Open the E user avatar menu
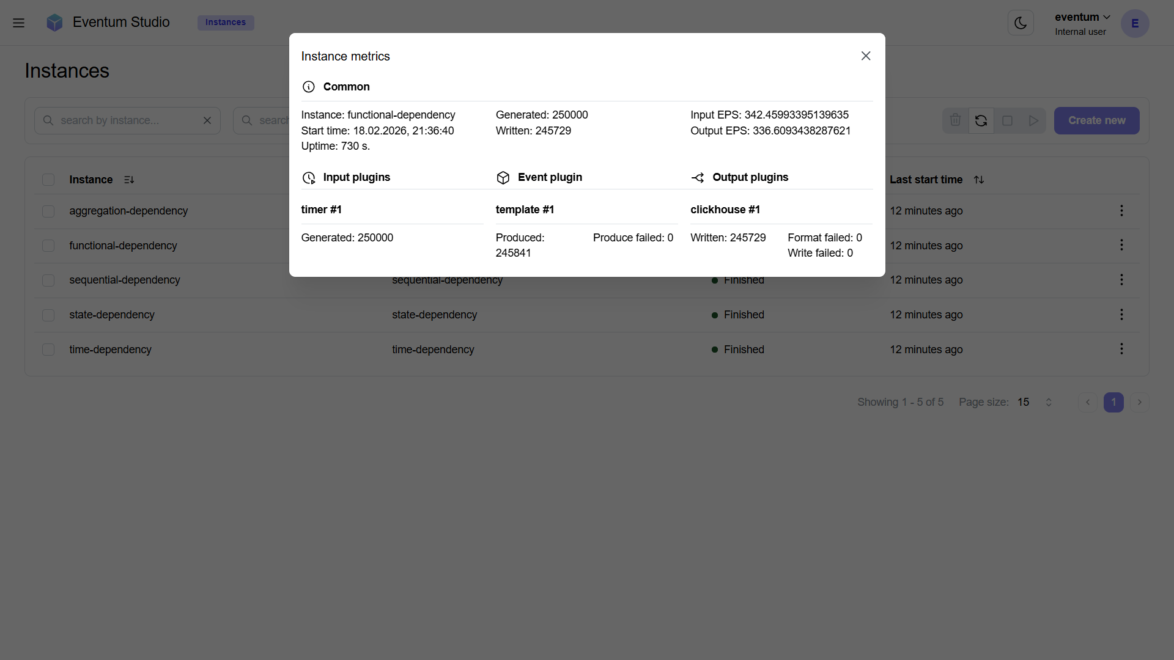Screen dimensions: 1174x660 [1135, 24]
